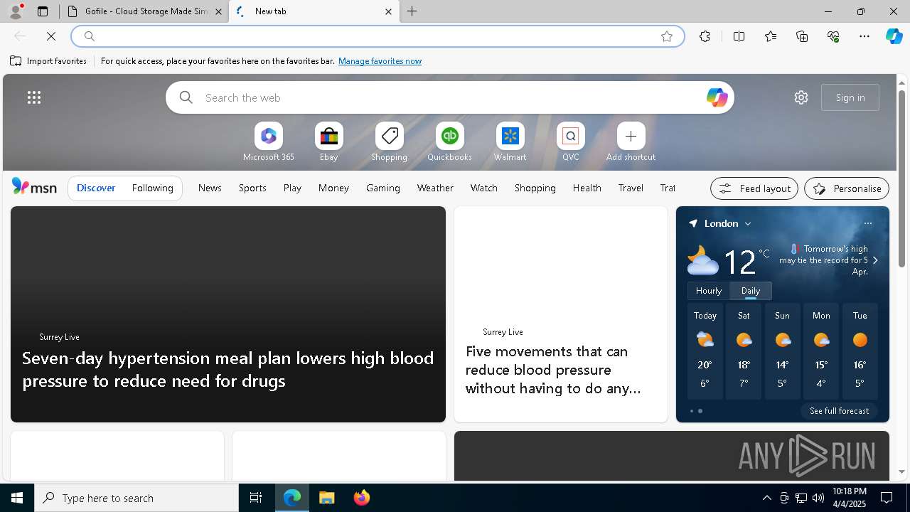The width and height of the screenshot is (910, 512).
Task: Click the MSN logo
Action: (34, 187)
